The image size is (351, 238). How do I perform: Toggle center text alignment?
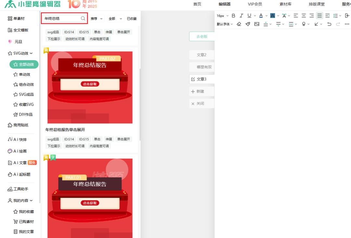304,16
